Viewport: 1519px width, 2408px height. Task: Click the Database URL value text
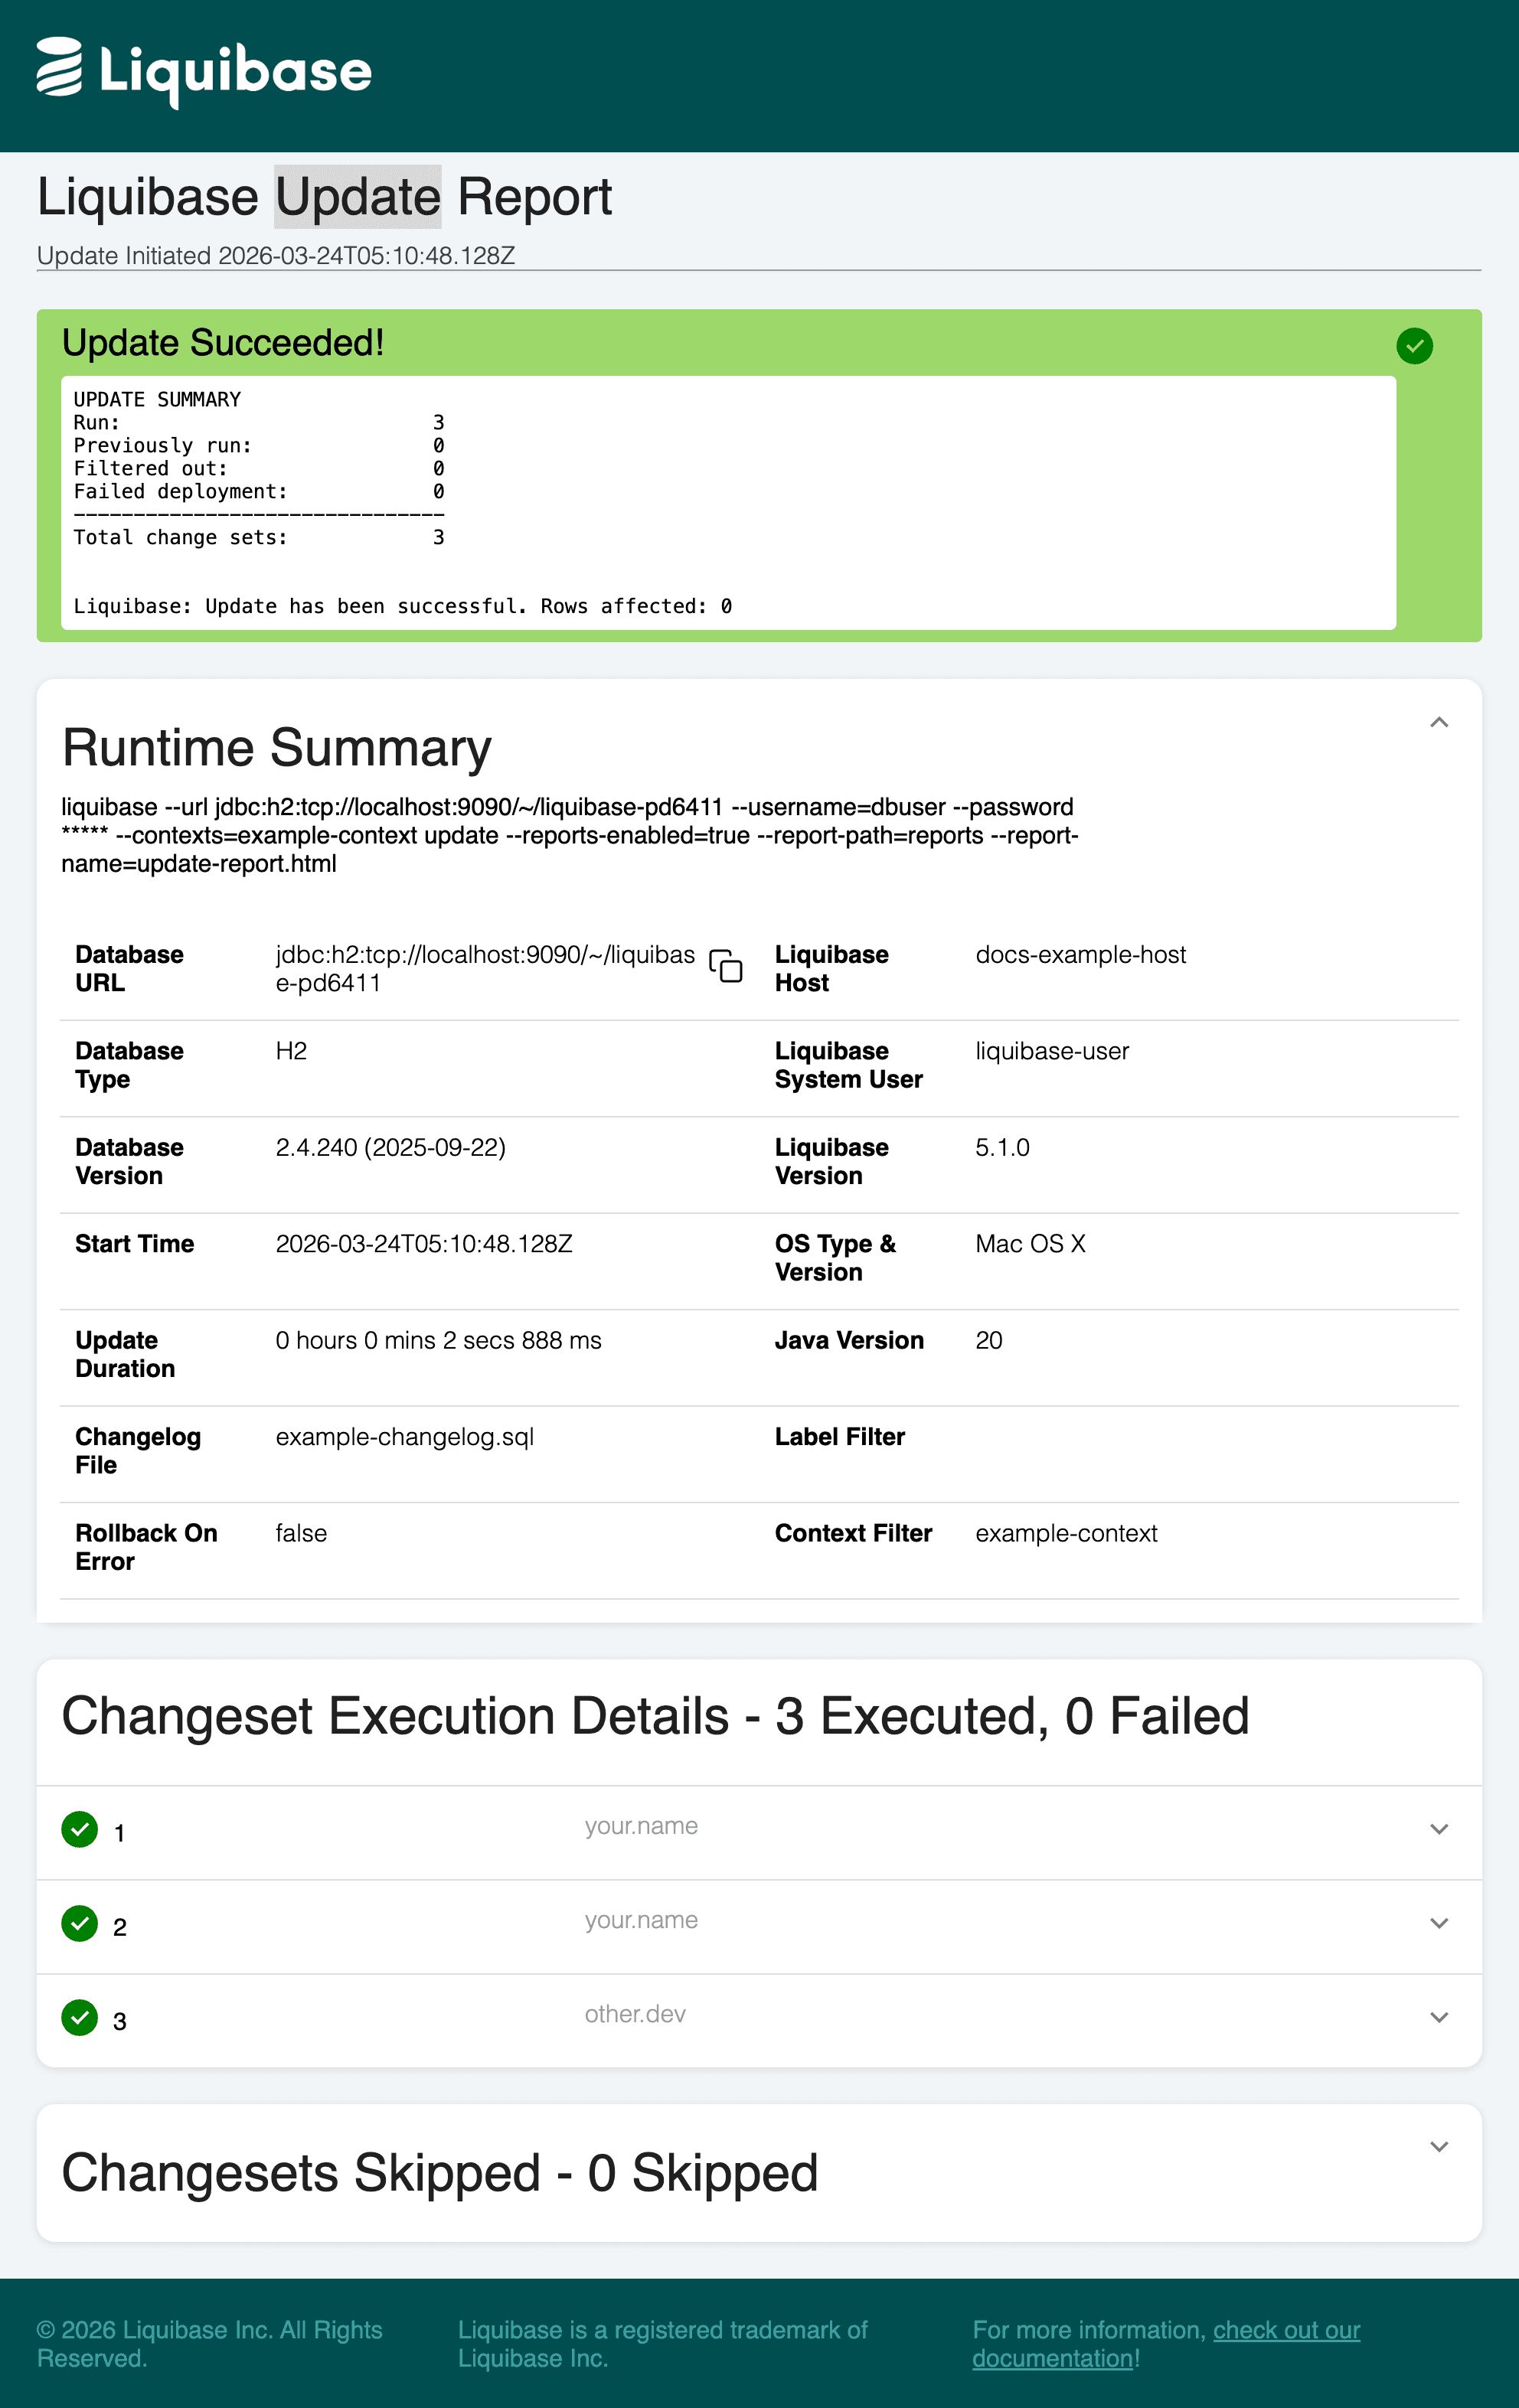[485, 968]
